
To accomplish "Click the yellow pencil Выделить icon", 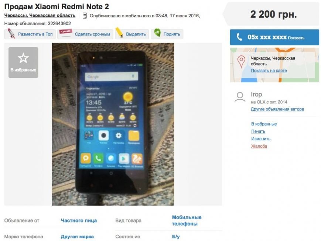I will (119, 33).
